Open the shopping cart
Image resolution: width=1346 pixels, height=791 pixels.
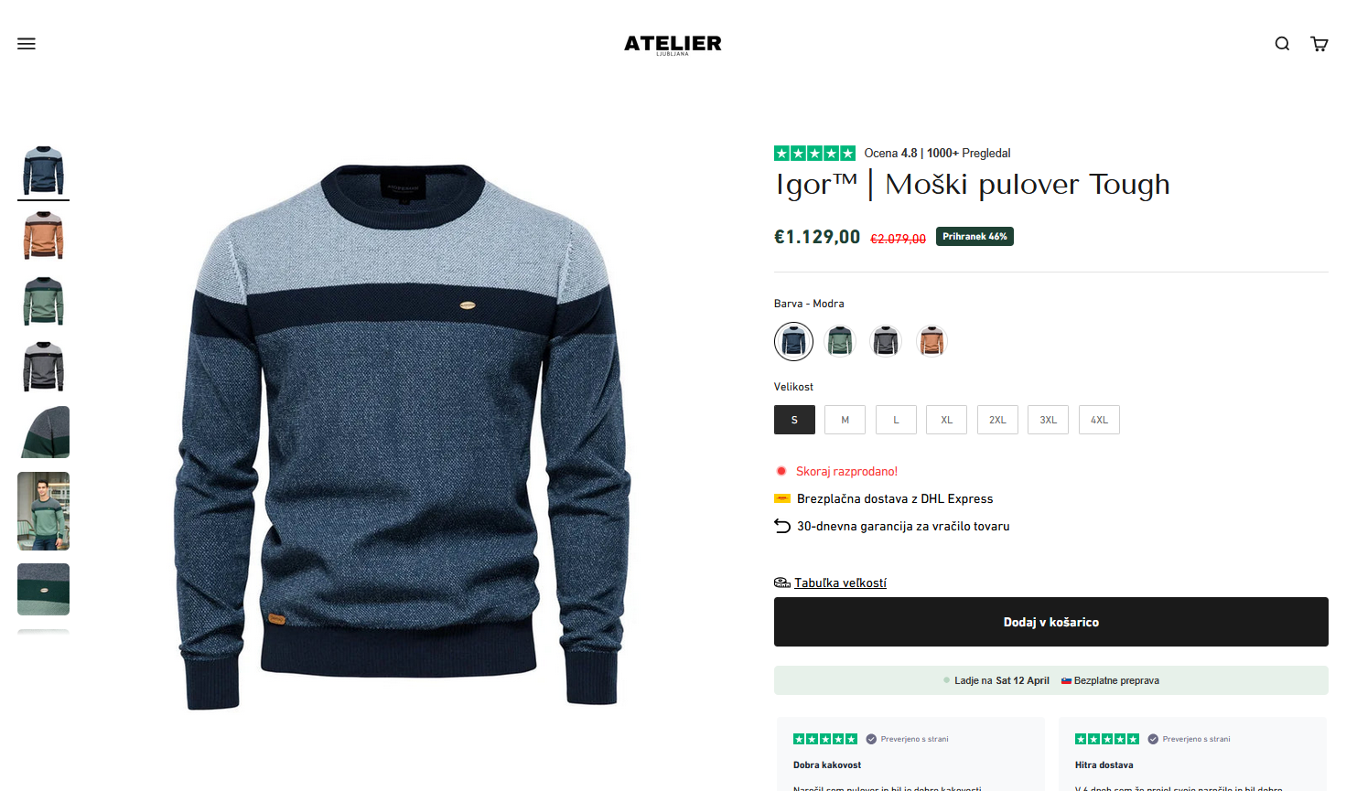pos(1319,44)
